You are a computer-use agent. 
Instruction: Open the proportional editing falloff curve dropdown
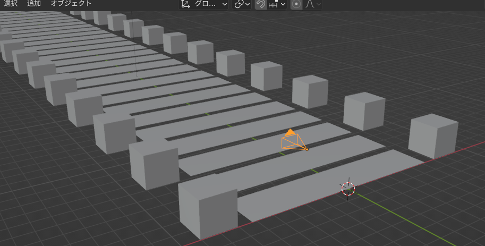(x=313, y=4)
